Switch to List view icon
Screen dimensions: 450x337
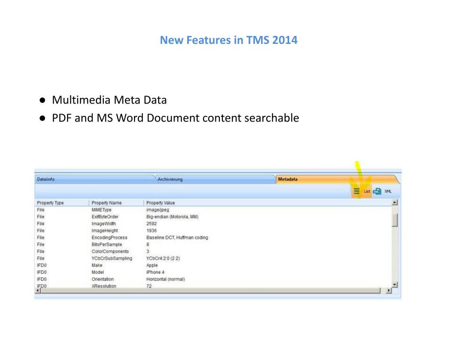(356, 191)
